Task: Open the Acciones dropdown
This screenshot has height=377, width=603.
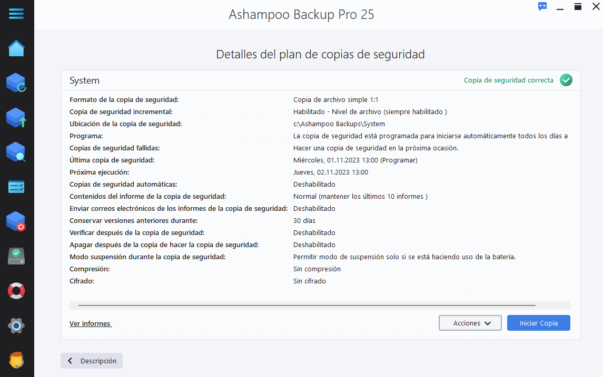Action: click(x=470, y=323)
